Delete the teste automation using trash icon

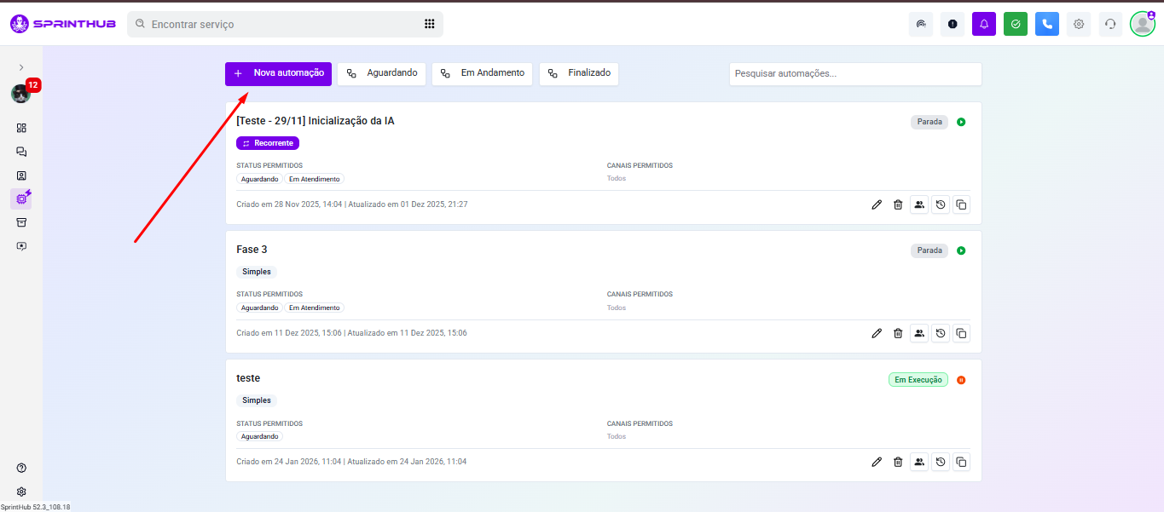click(898, 462)
